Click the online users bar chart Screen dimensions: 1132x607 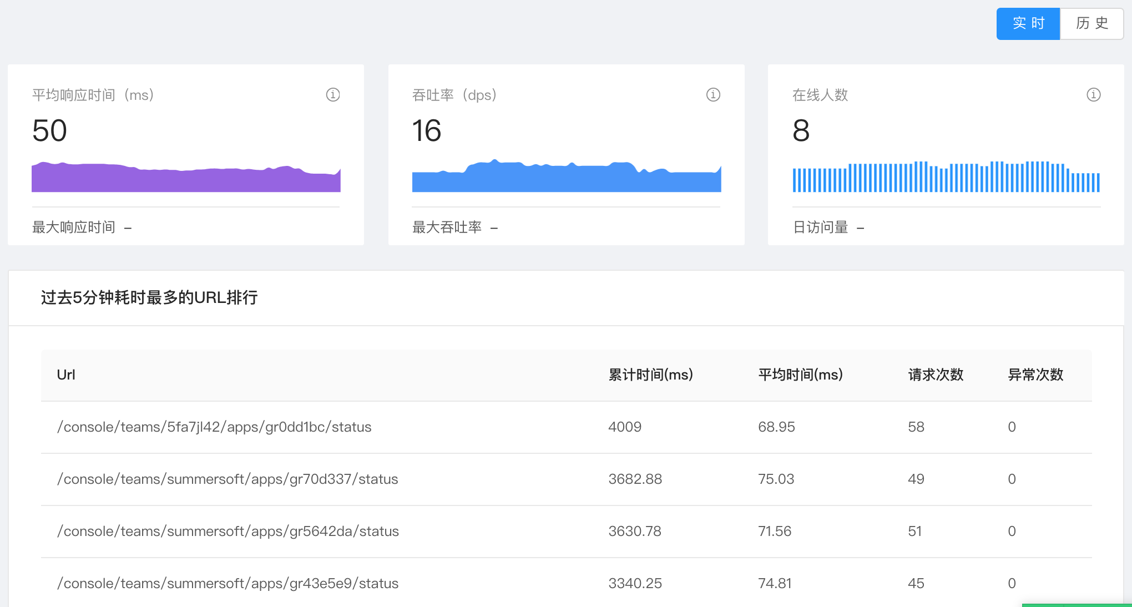tap(946, 179)
